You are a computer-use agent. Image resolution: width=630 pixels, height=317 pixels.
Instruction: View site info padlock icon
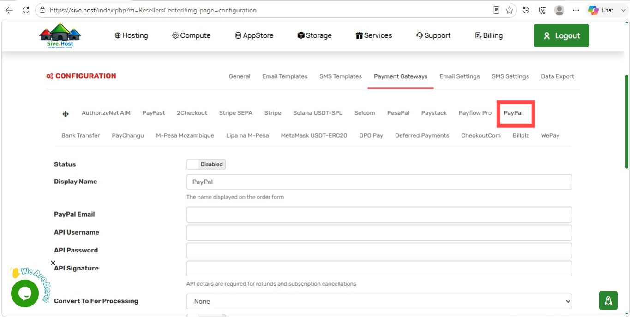point(43,10)
